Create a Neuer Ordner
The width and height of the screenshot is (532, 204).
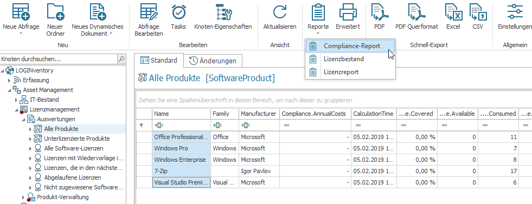(x=56, y=11)
